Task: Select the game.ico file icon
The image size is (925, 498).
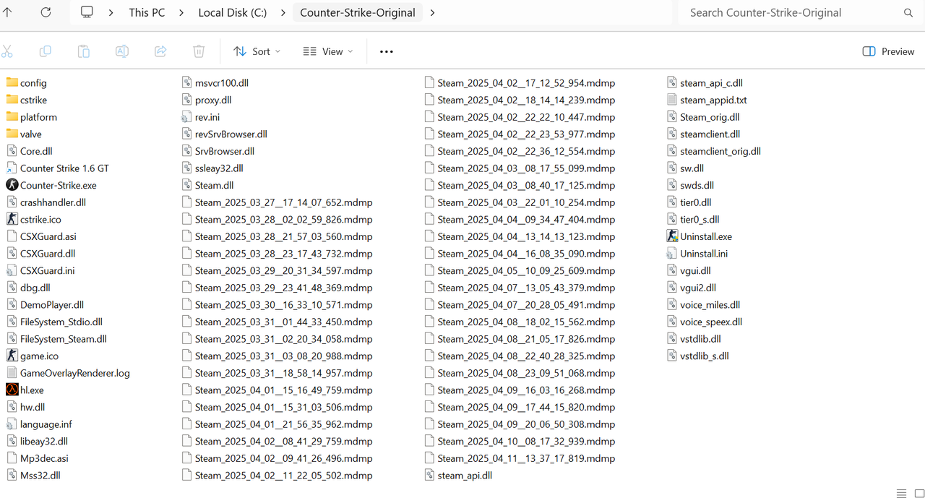Action: tap(12, 356)
